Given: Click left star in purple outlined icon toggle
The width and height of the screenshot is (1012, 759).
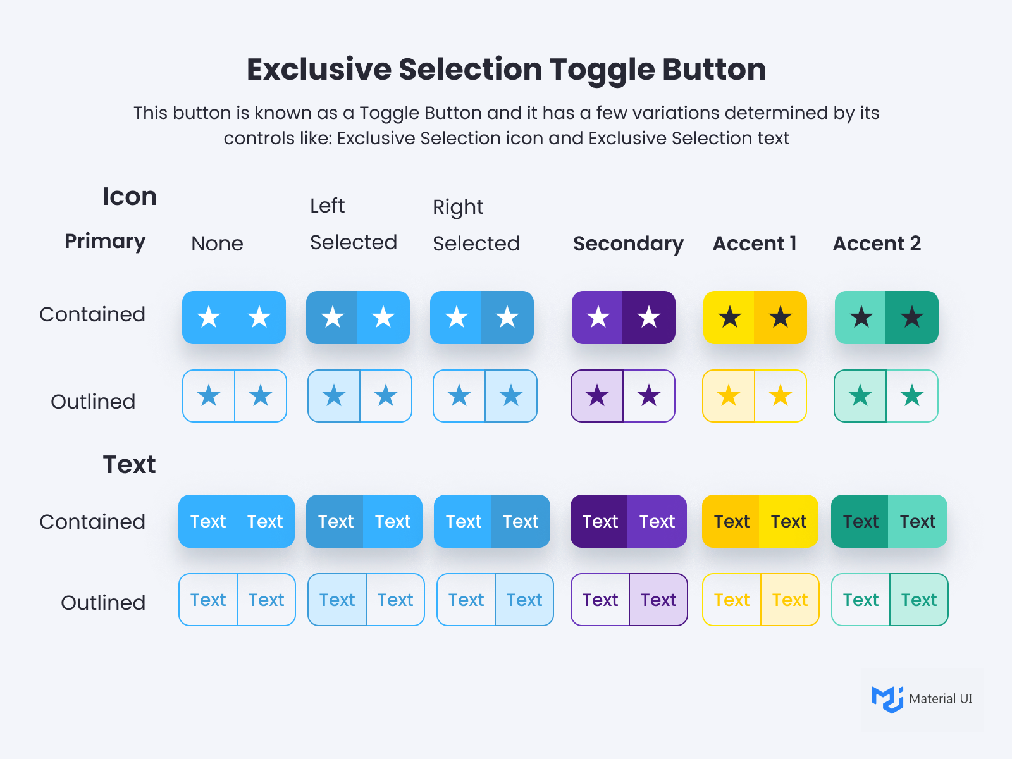Looking at the screenshot, I should click(597, 397).
